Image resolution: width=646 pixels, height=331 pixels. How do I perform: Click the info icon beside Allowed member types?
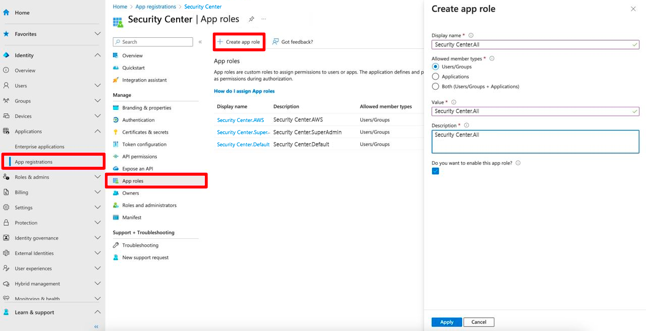tap(492, 58)
